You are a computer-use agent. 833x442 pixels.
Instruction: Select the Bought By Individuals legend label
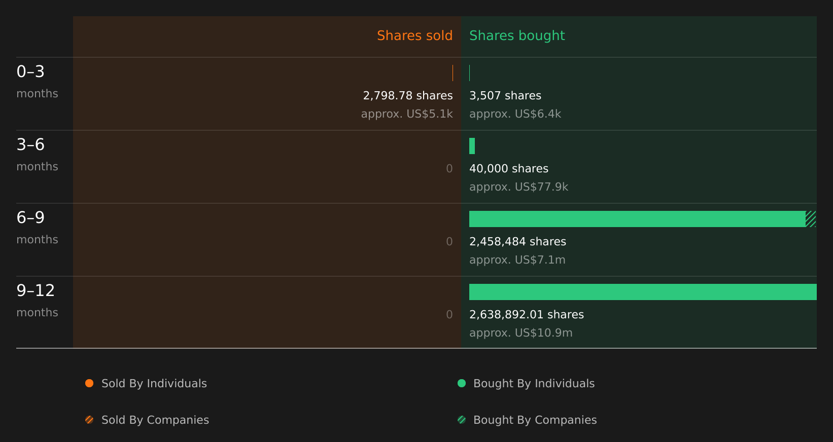pos(534,384)
